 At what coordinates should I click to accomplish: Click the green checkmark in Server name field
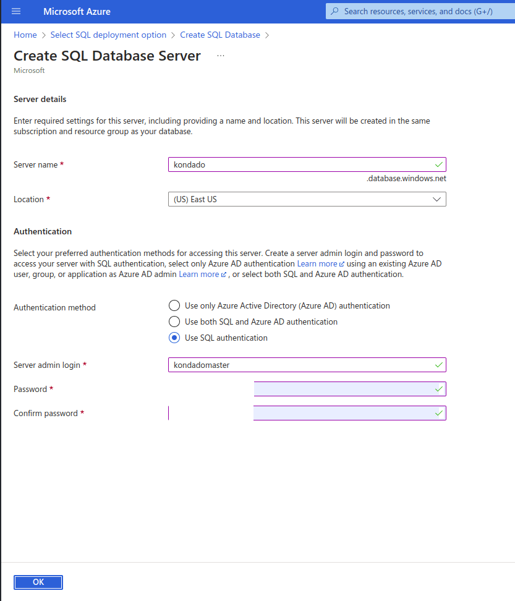(x=439, y=164)
